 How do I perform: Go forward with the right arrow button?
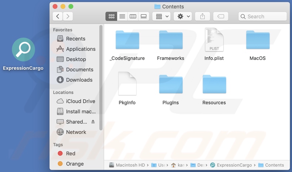(x=68, y=16)
